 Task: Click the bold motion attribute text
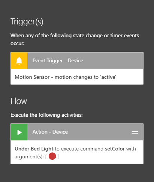63,77
